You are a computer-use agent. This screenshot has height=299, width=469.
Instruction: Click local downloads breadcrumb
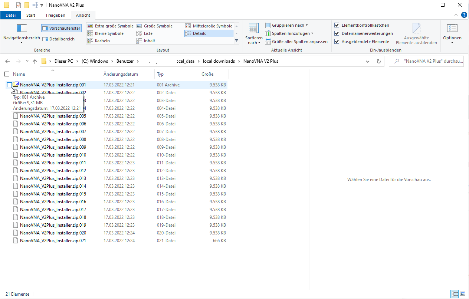pyautogui.click(x=219, y=61)
